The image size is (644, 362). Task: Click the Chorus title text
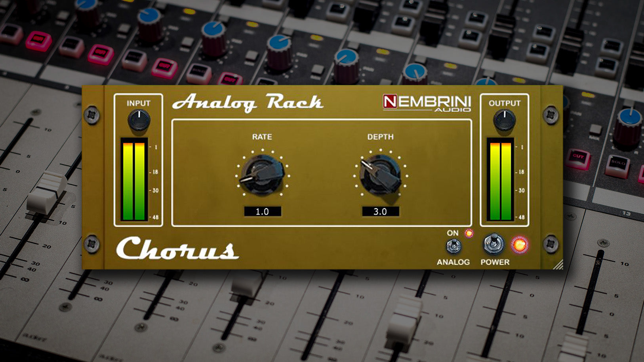(x=177, y=249)
